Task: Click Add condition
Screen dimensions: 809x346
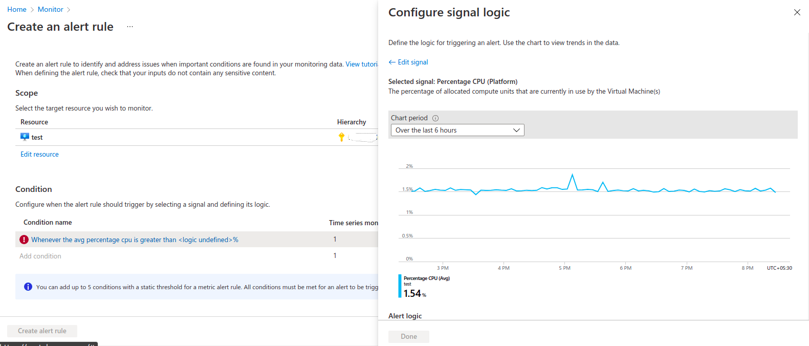Action: (x=40, y=256)
